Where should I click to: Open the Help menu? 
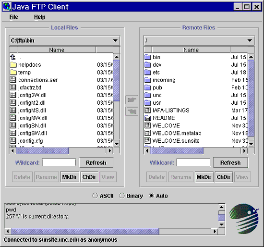point(39,17)
